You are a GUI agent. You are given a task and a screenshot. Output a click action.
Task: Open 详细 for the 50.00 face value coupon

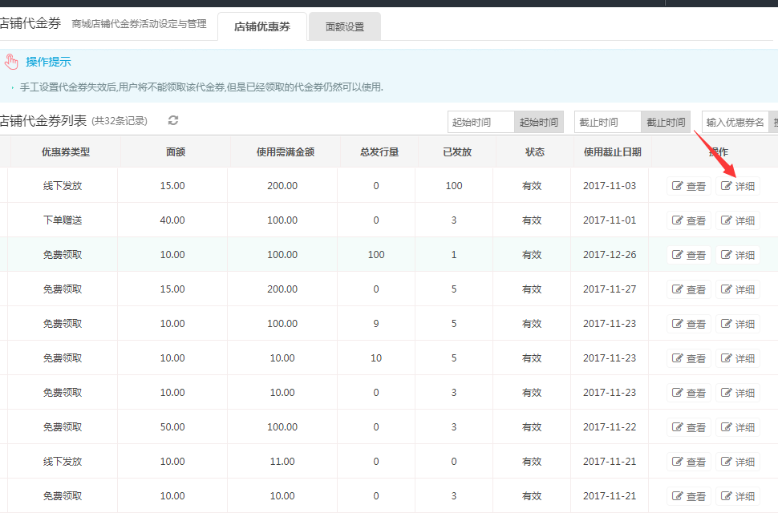[737, 427]
